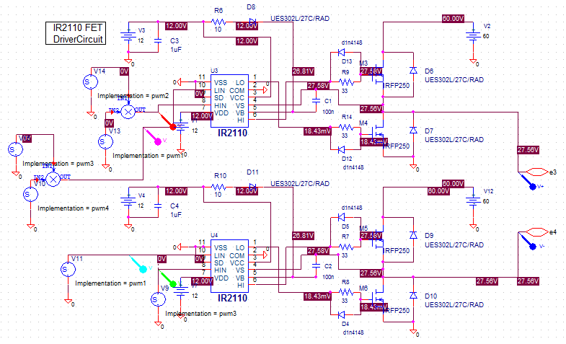The height and width of the screenshot is (344, 566).
Task: Click the 18.43mV label left of R8
Action: pos(317,296)
